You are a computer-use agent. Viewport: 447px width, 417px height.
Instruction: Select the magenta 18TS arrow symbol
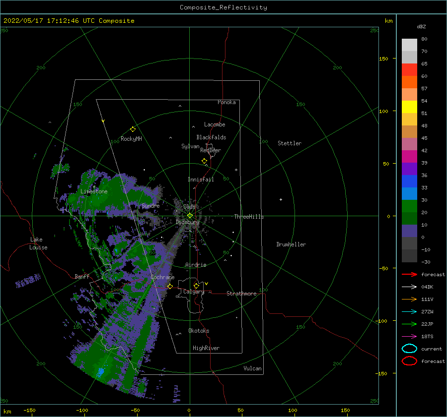click(409, 337)
